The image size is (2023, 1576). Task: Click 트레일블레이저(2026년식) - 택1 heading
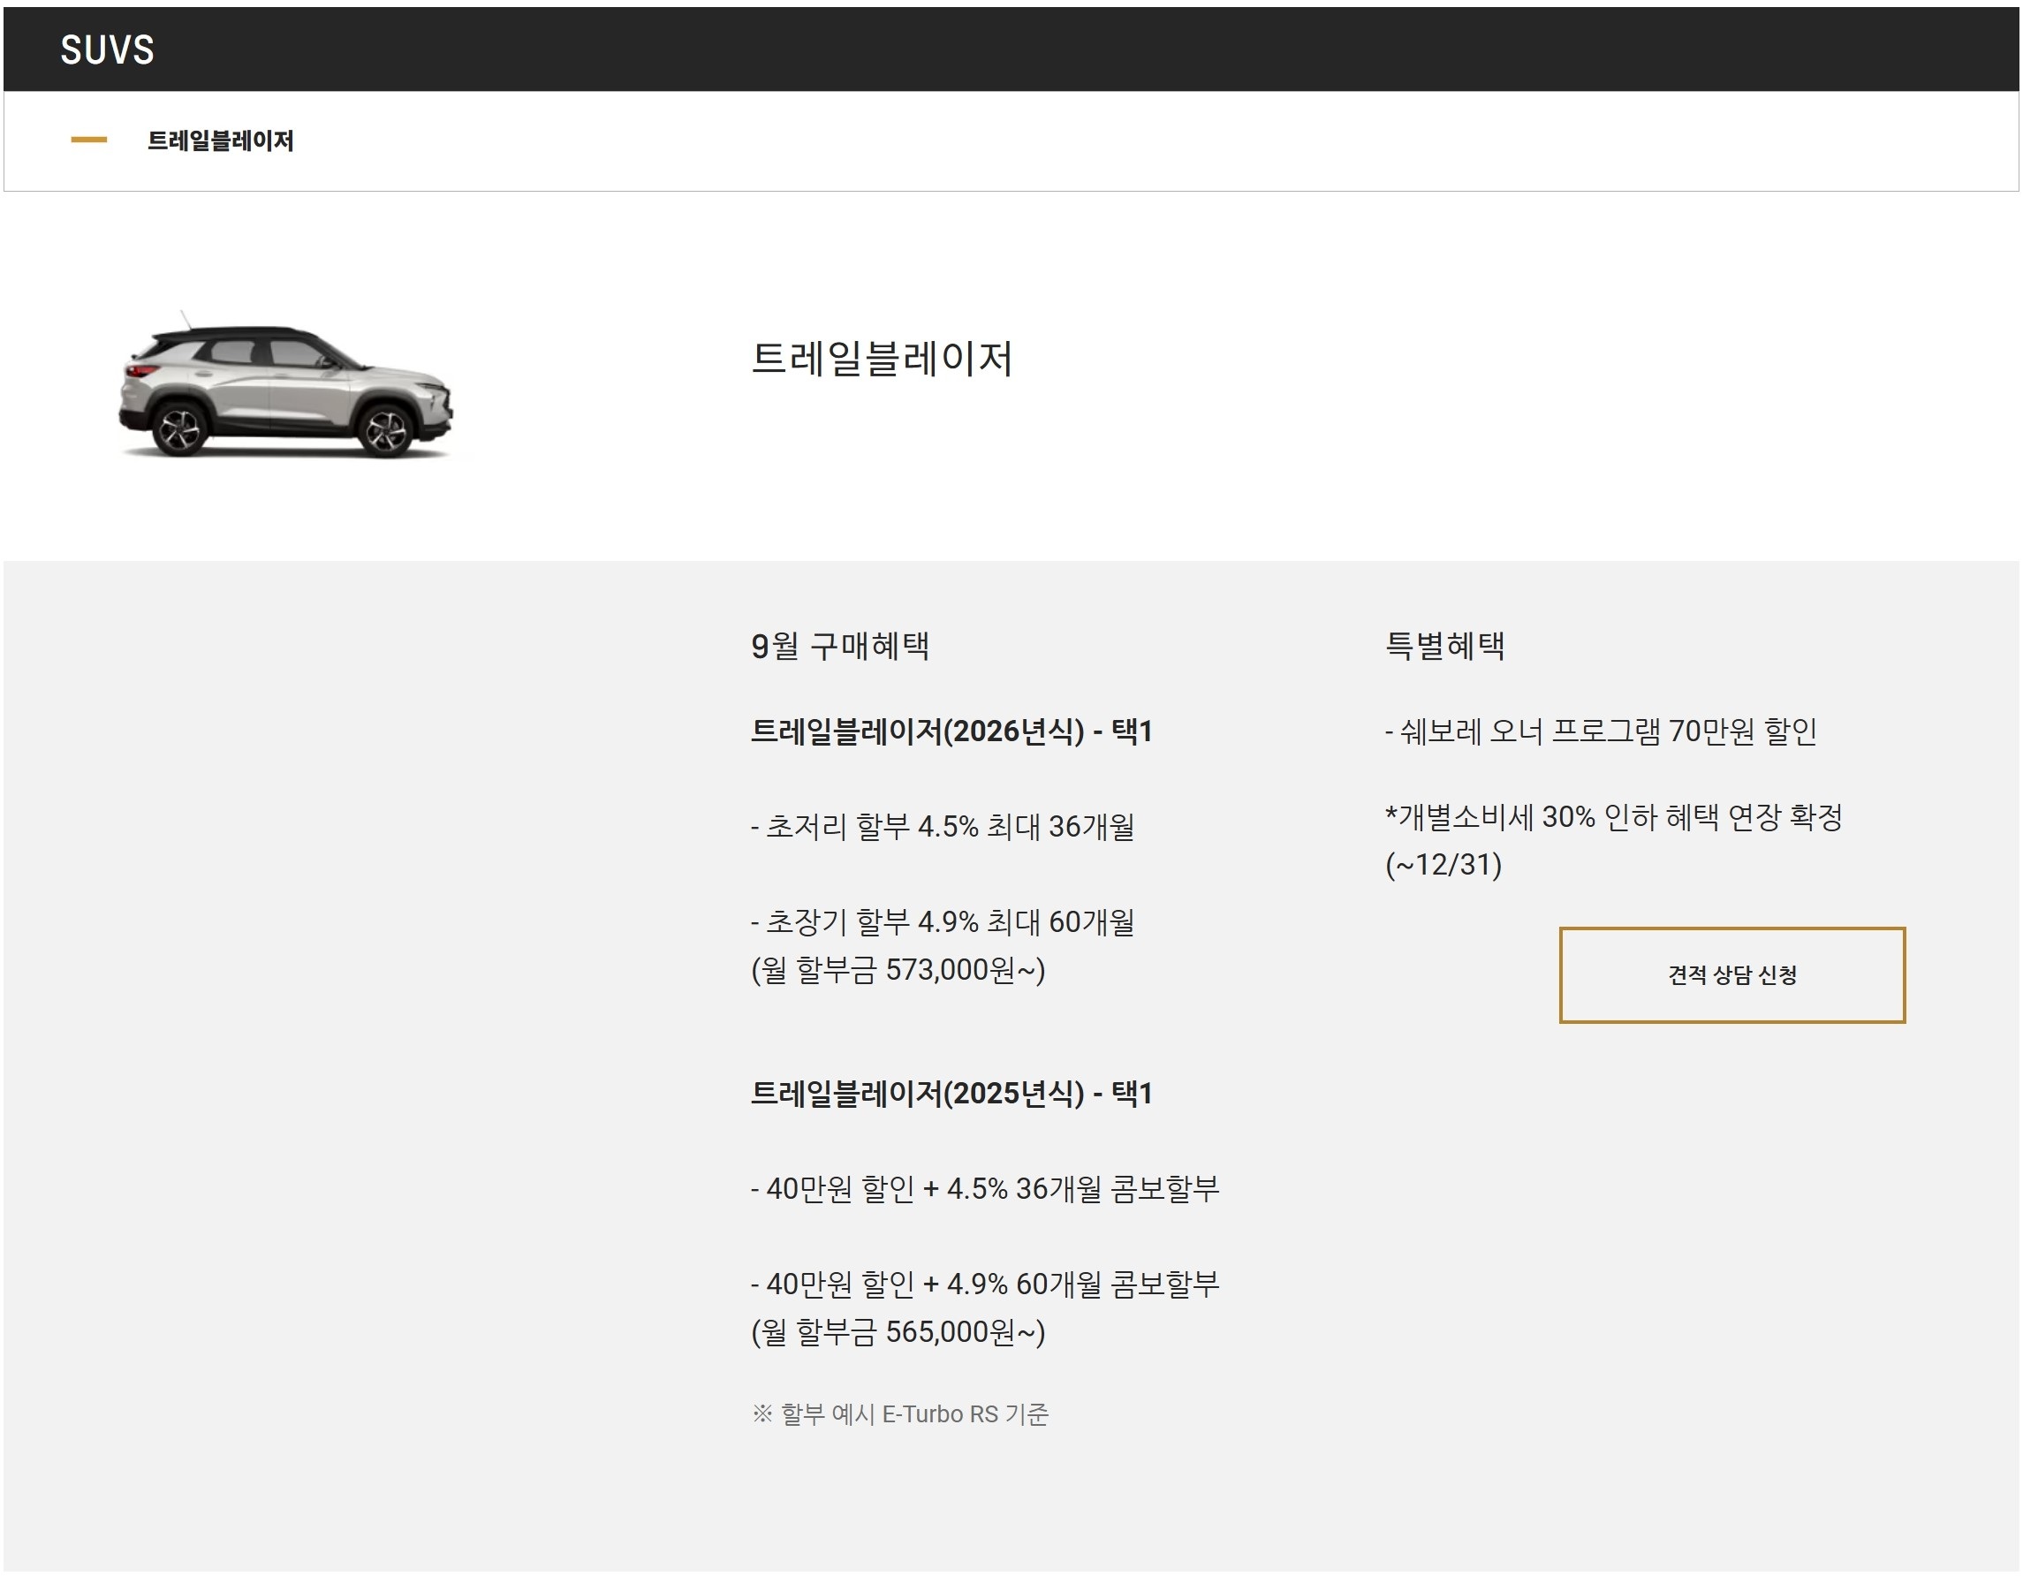(x=951, y=732)
